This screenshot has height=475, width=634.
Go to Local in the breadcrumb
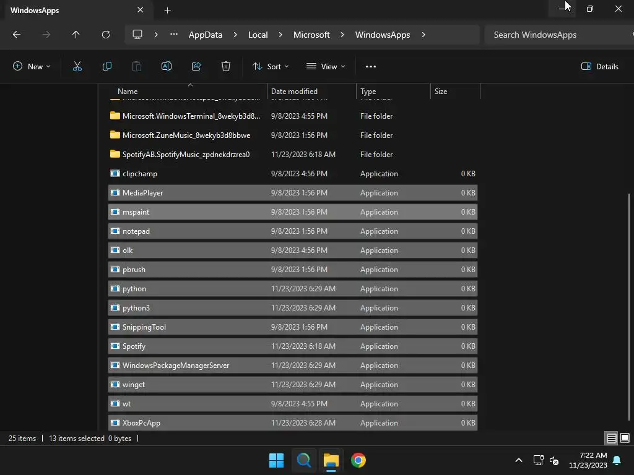click(x=258, y=35)
